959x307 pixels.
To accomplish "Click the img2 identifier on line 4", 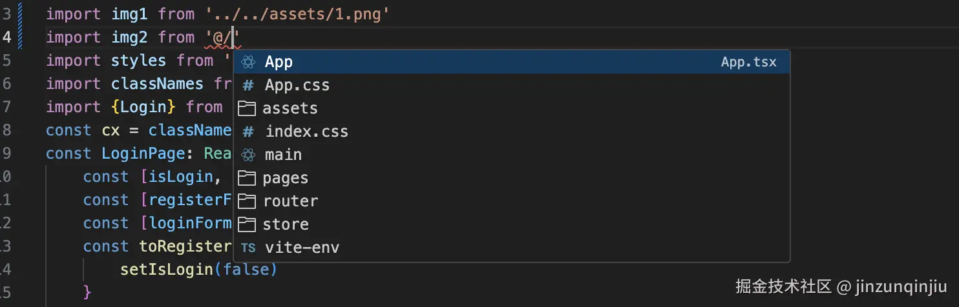I will click(129, 37).
